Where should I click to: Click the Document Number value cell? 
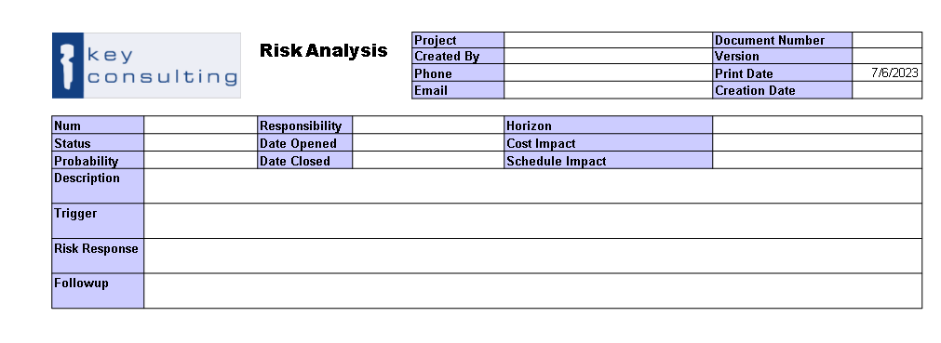887,40
